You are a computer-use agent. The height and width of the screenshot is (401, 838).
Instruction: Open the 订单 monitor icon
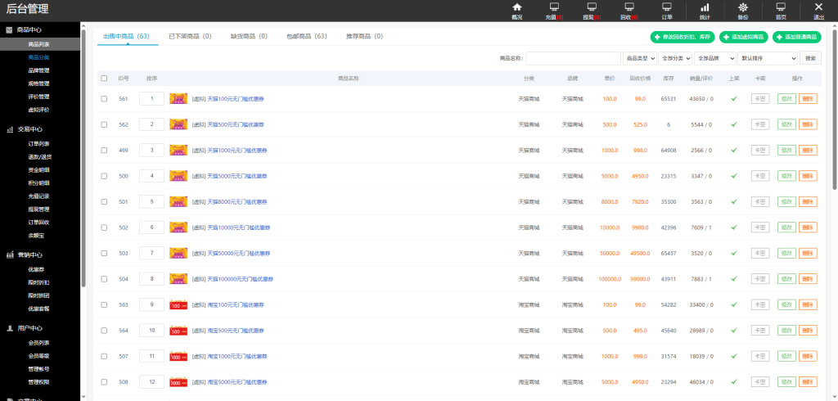point(667,7)
